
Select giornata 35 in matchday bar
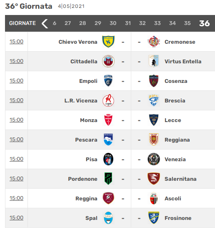[x=187, y=23]
